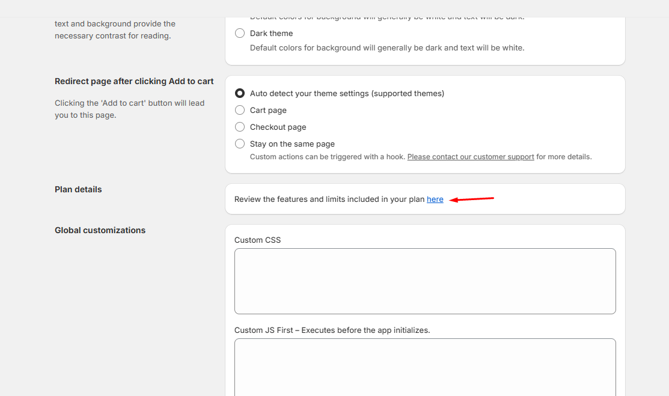Focus the Custom CSS text area
The height and width of the screenshot is (396, 669).
425,281
